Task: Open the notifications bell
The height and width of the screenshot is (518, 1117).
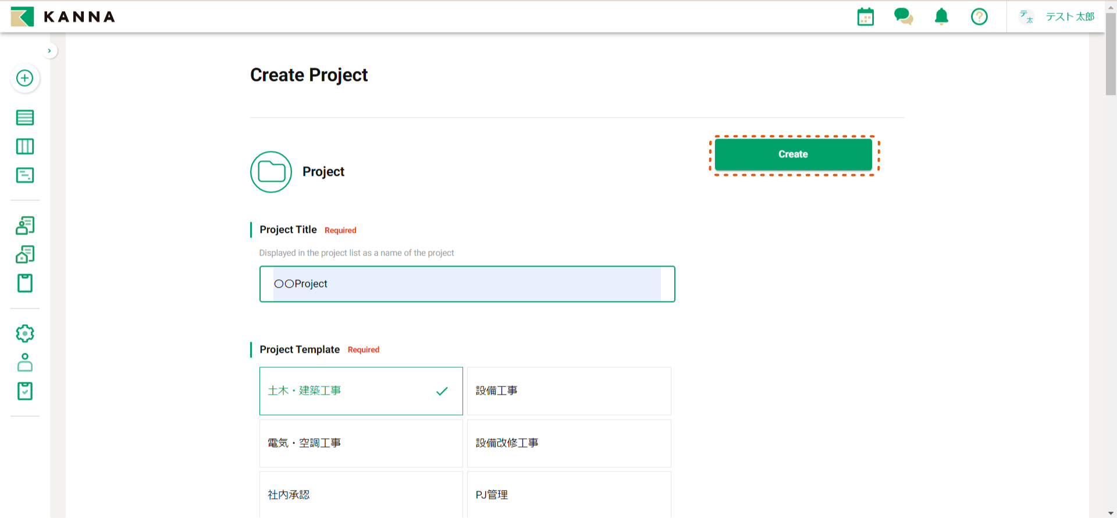Action: point(941,17)
